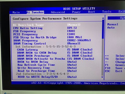Click the left-right arrows key hint
Screen dimensions: 125x94
pyautogui.click(x=107, y=56)
